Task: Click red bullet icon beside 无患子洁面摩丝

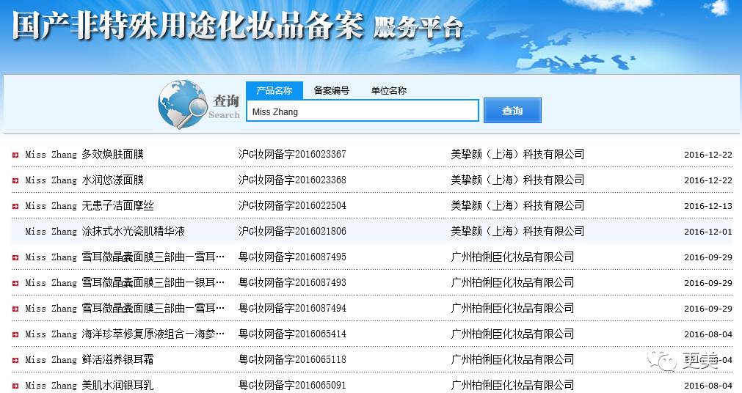Action: (x=15, y=206)
